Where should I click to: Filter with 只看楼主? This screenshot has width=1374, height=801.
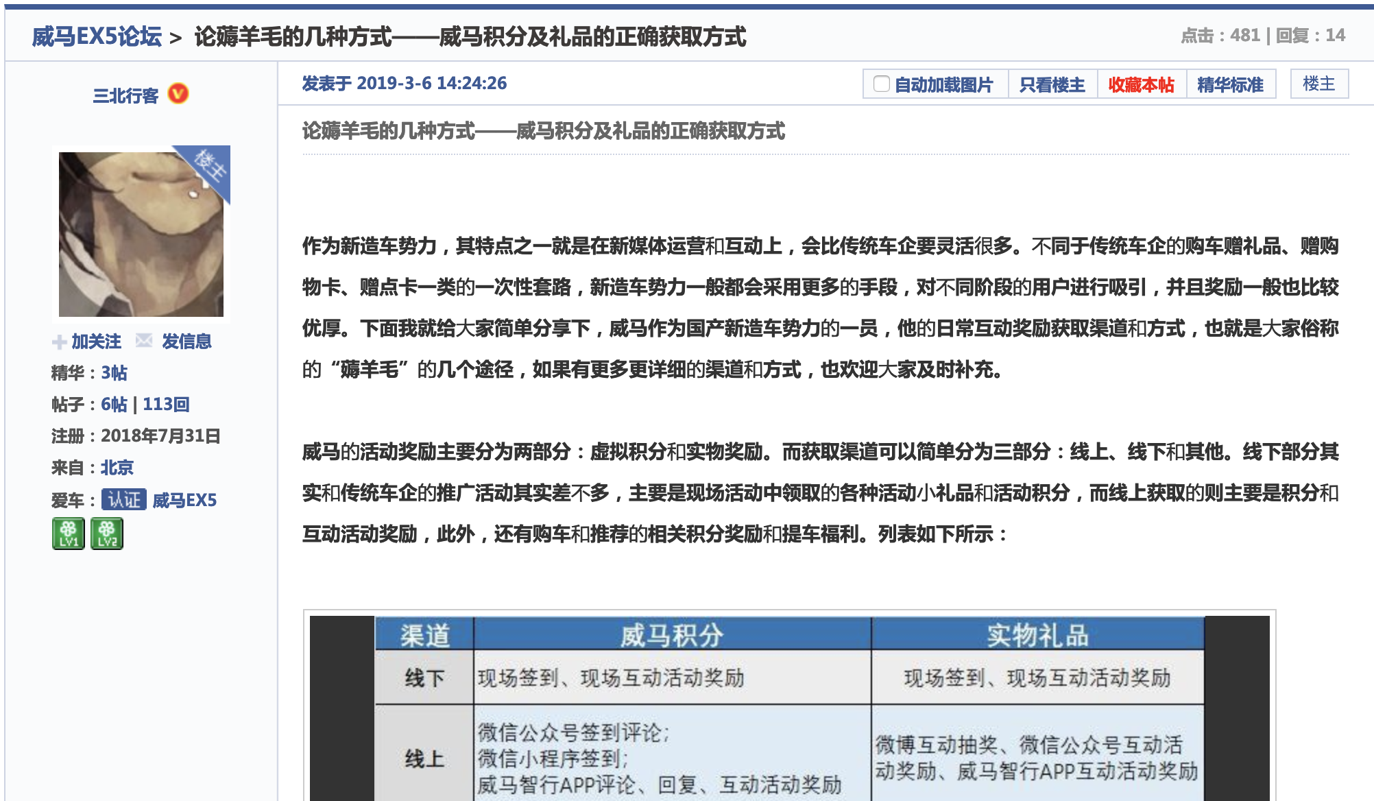1052,84
